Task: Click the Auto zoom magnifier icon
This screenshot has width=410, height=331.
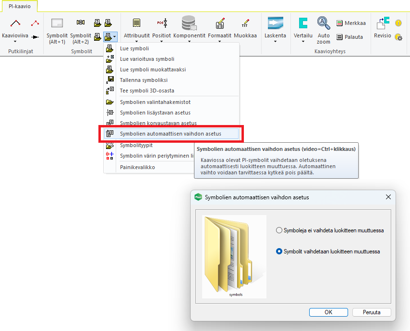Action: [324, 23]
